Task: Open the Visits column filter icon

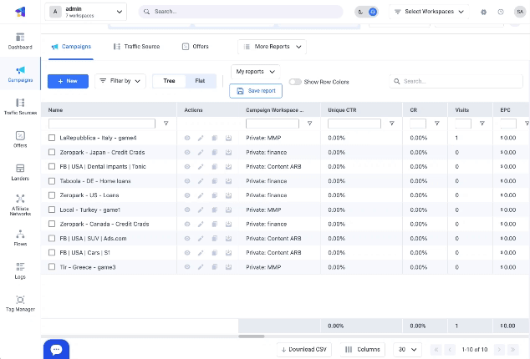Action: [482, 124]
